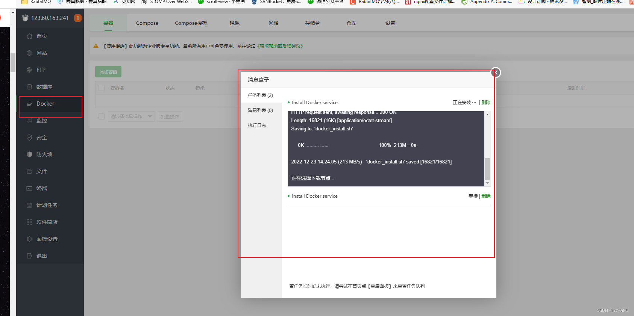Click the 批量操作 button
The width and height of the screenshot is (634, 316).
(x=170, y=116)
